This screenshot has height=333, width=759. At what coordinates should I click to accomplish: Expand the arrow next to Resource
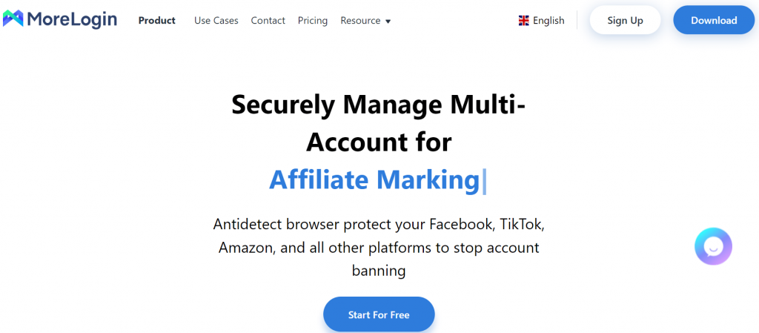click(388, 22)
